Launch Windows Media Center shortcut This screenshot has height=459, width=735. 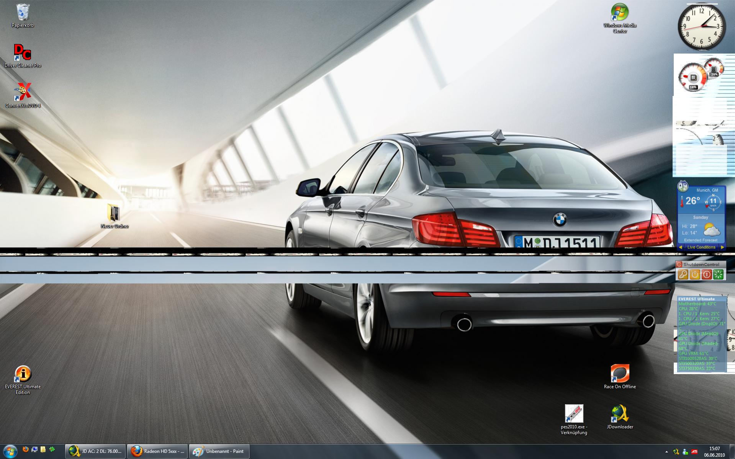point(620,18)
